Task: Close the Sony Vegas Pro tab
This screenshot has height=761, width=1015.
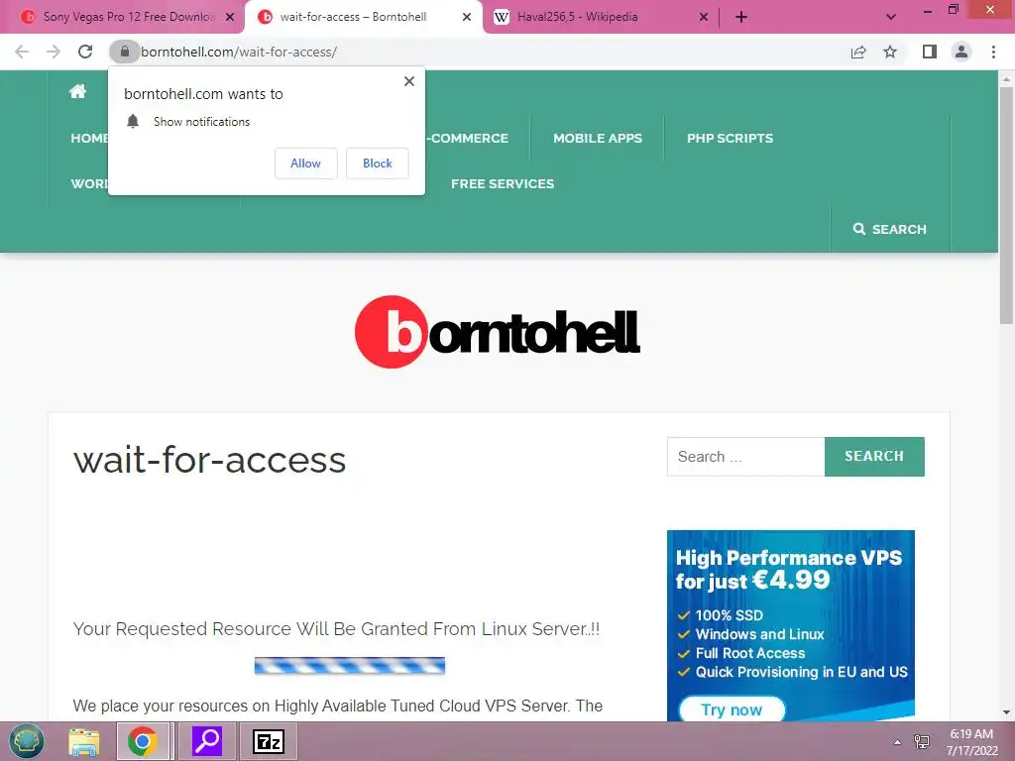Action: click(x=230, y=18)
